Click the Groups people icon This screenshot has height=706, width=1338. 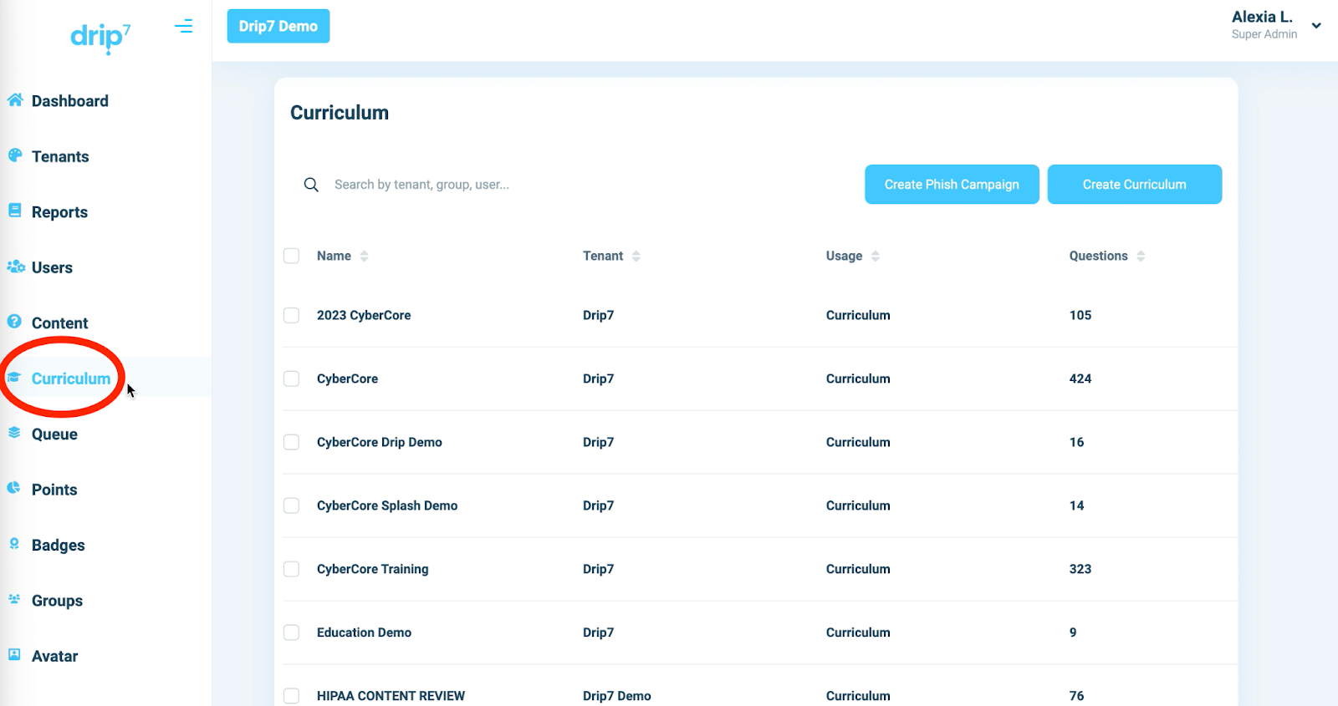[14, 599]
